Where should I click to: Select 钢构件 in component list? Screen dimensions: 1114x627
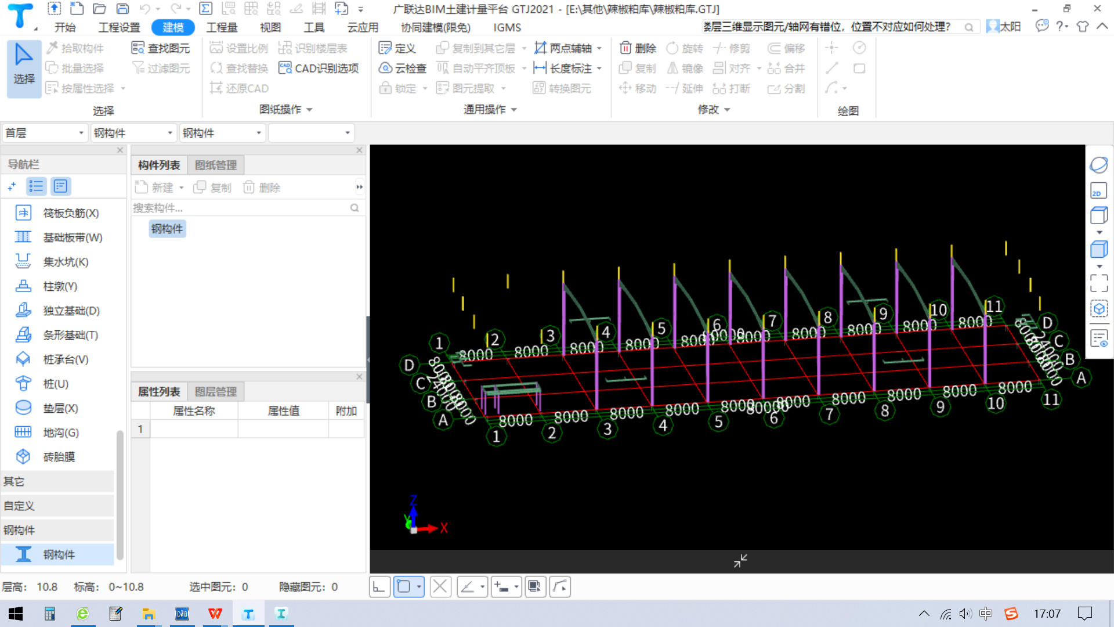click(x=167, y=229)
